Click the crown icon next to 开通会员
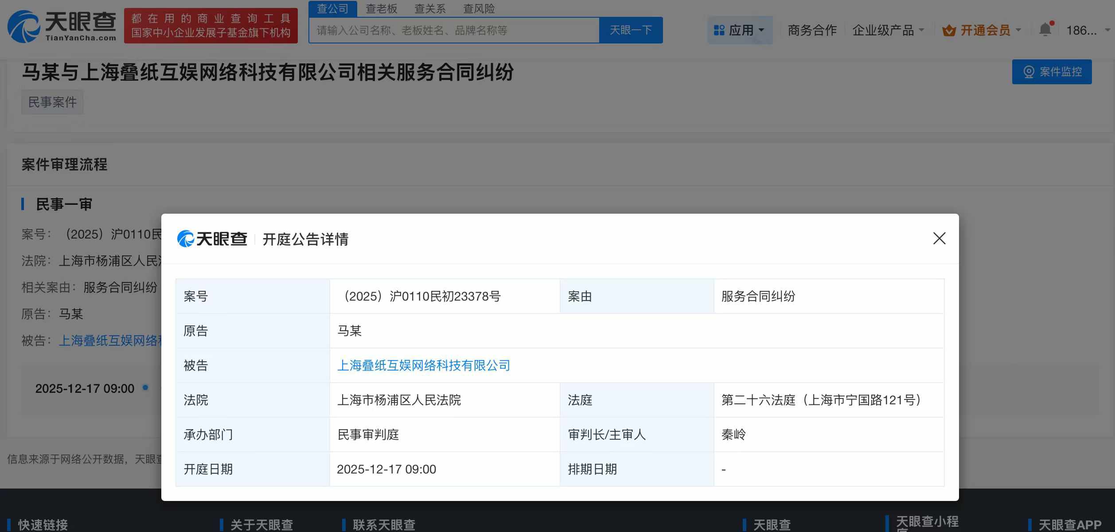Screen dimensions: 1115x532 [949, 29]
